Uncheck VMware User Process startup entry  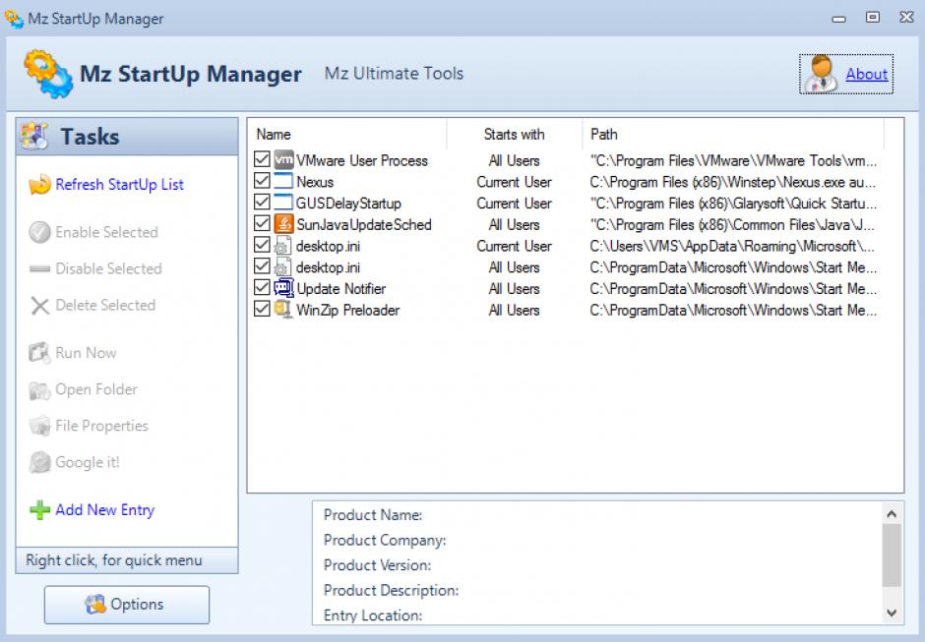click(262, 159)
